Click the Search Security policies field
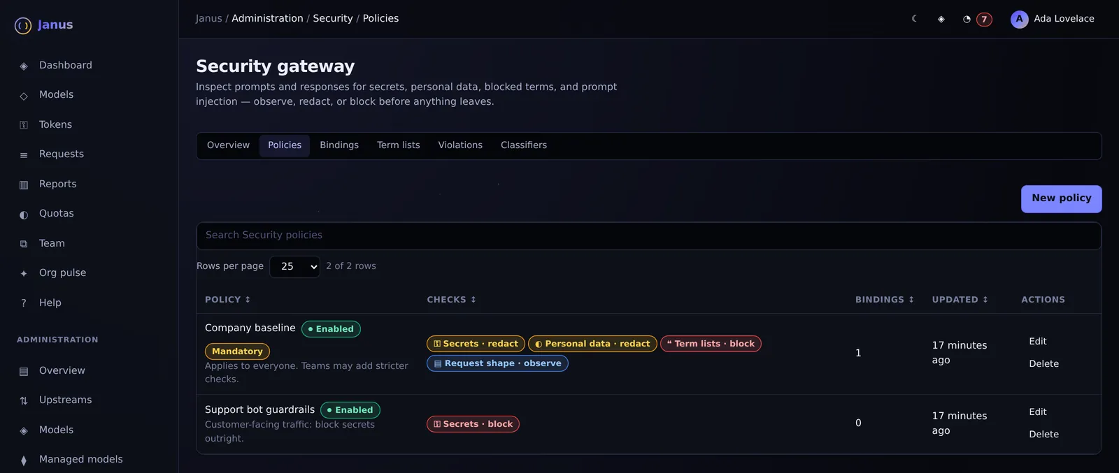Image resolution: width=1119 pixels, height=473 pixels. [648, 235]
